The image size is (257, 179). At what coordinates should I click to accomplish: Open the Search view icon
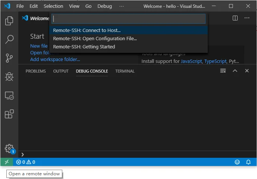click(9, 39)
